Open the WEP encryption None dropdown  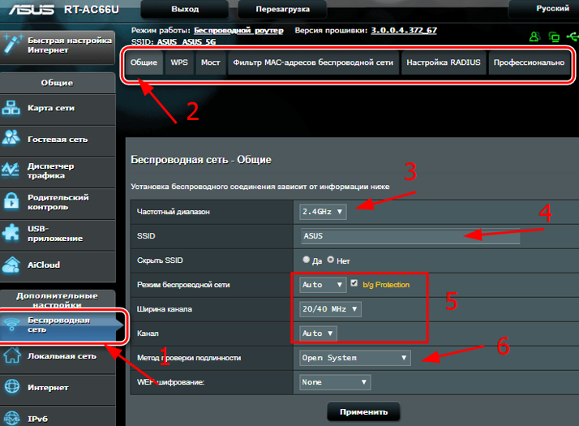coord(335,382)
